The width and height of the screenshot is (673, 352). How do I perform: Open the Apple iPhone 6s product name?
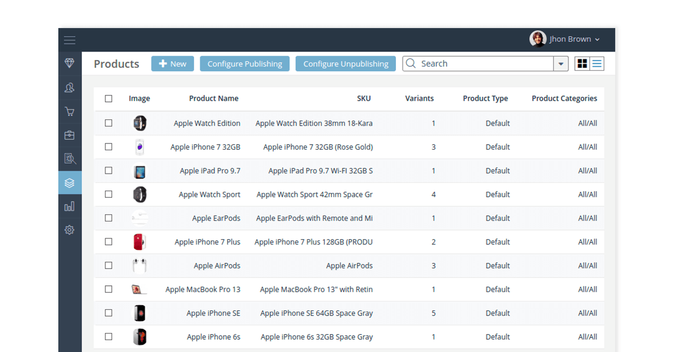214,337
